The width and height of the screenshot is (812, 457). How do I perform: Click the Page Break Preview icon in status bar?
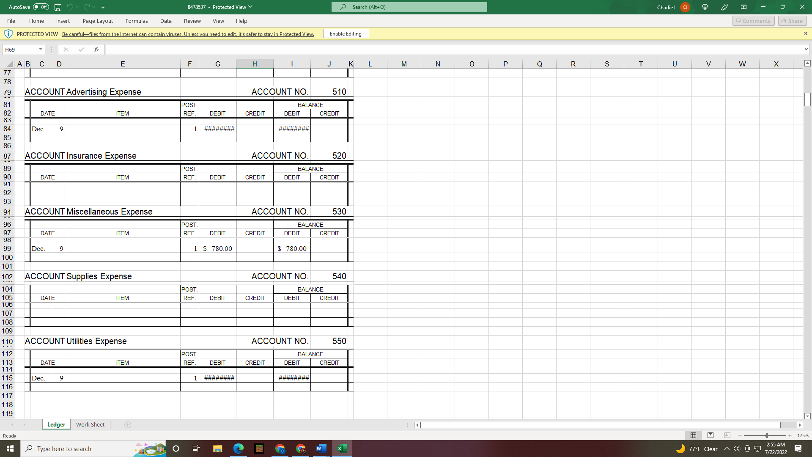point(727,435)
